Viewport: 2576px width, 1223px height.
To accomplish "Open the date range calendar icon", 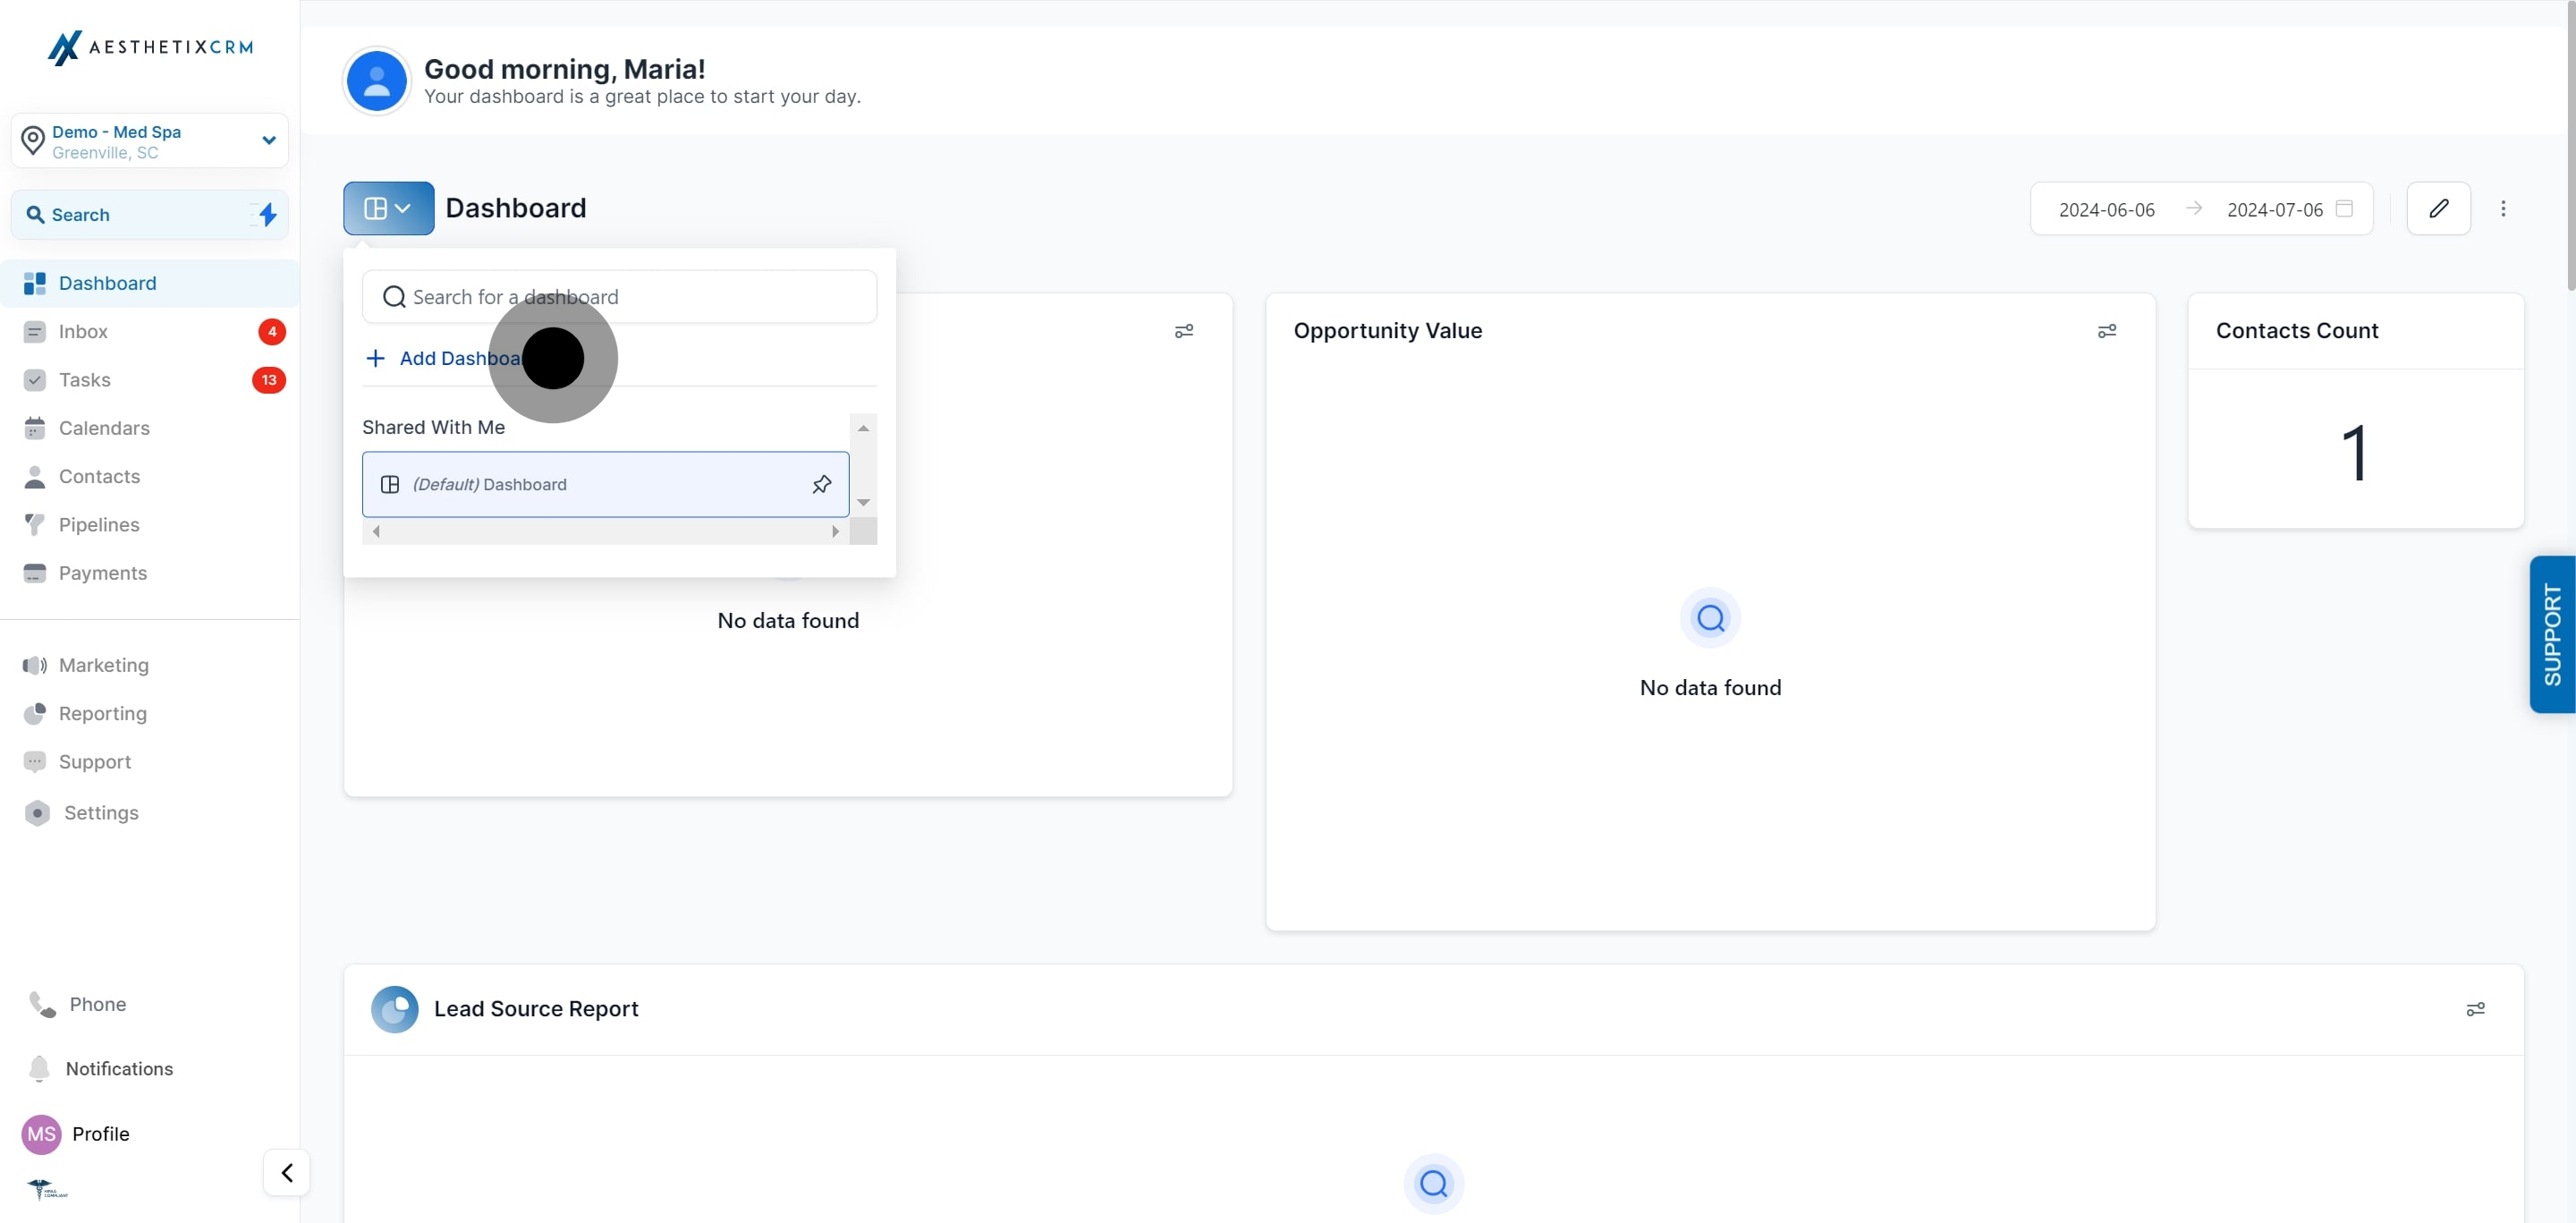I will coord(2344,208).
